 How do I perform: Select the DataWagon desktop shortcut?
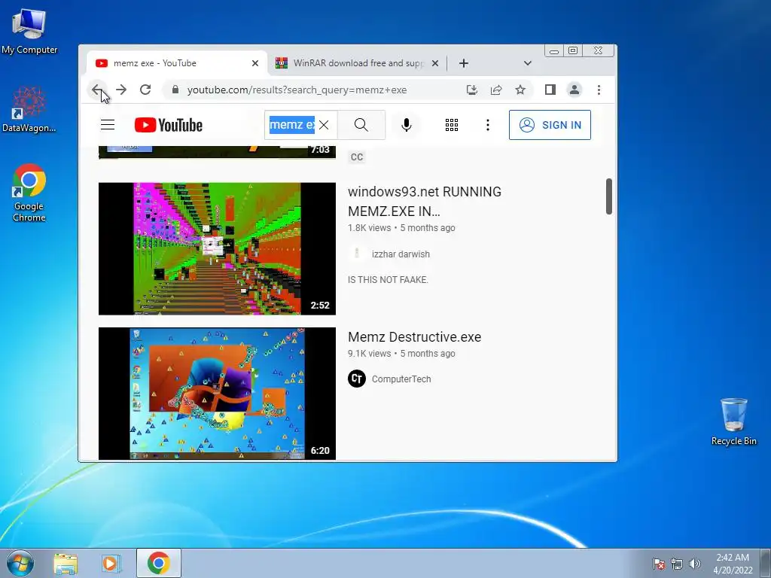(29, 110)
